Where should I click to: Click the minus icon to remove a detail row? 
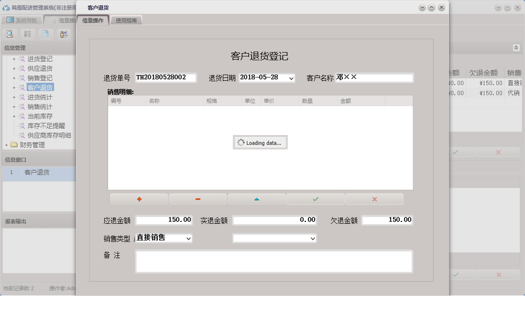pos(197,198)
